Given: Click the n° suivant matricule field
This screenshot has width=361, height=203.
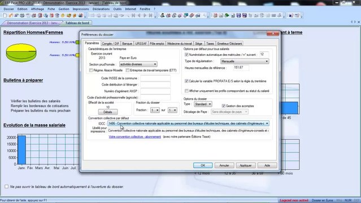Looking at the screenshot, I should click(264, 54).
